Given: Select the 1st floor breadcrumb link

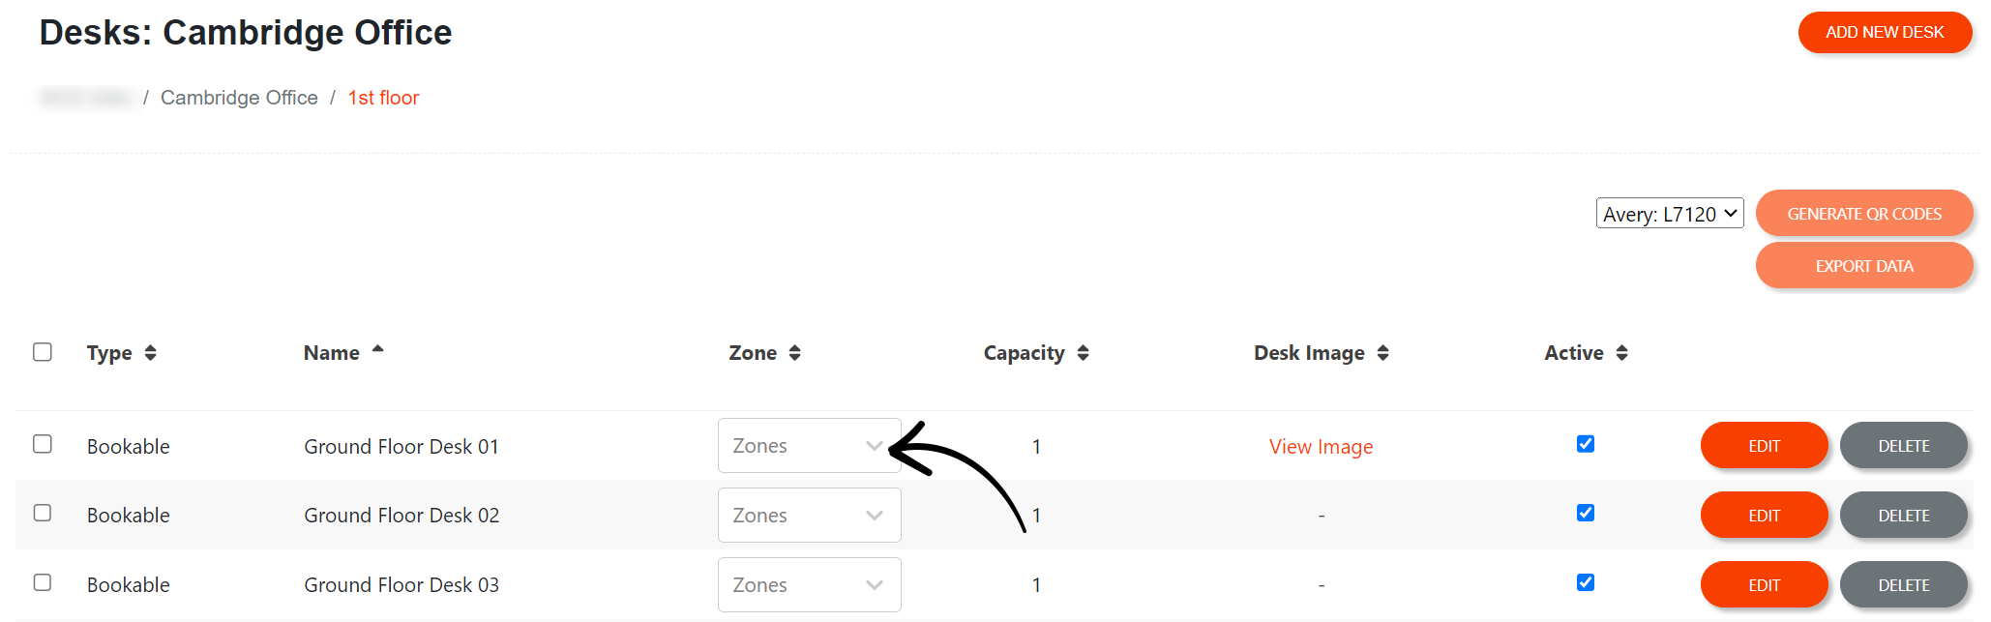Looking at the screenshot, I should coord(383,97).
